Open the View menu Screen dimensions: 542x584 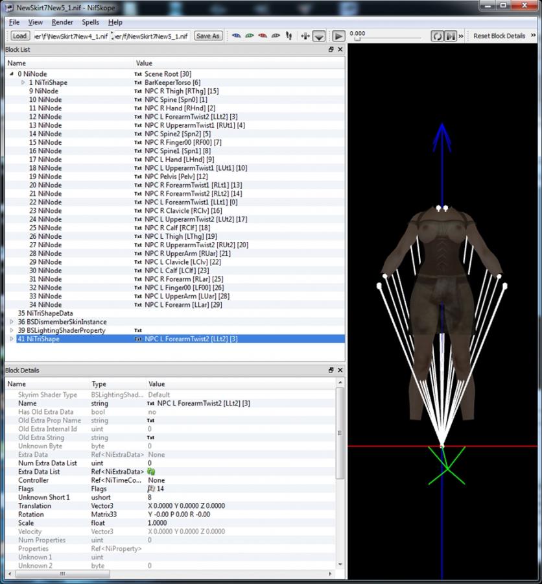(36, 22)
